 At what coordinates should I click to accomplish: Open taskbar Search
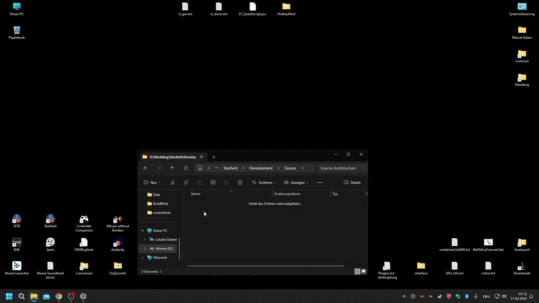[21, 296]
